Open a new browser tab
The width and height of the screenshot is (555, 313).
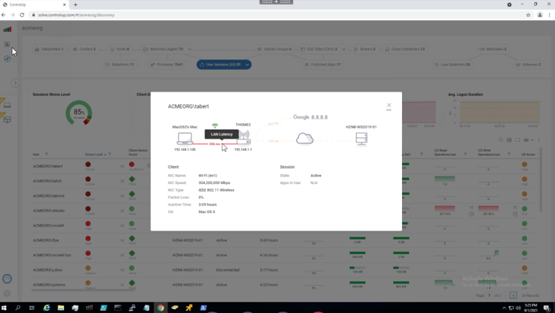click(75, 5)
